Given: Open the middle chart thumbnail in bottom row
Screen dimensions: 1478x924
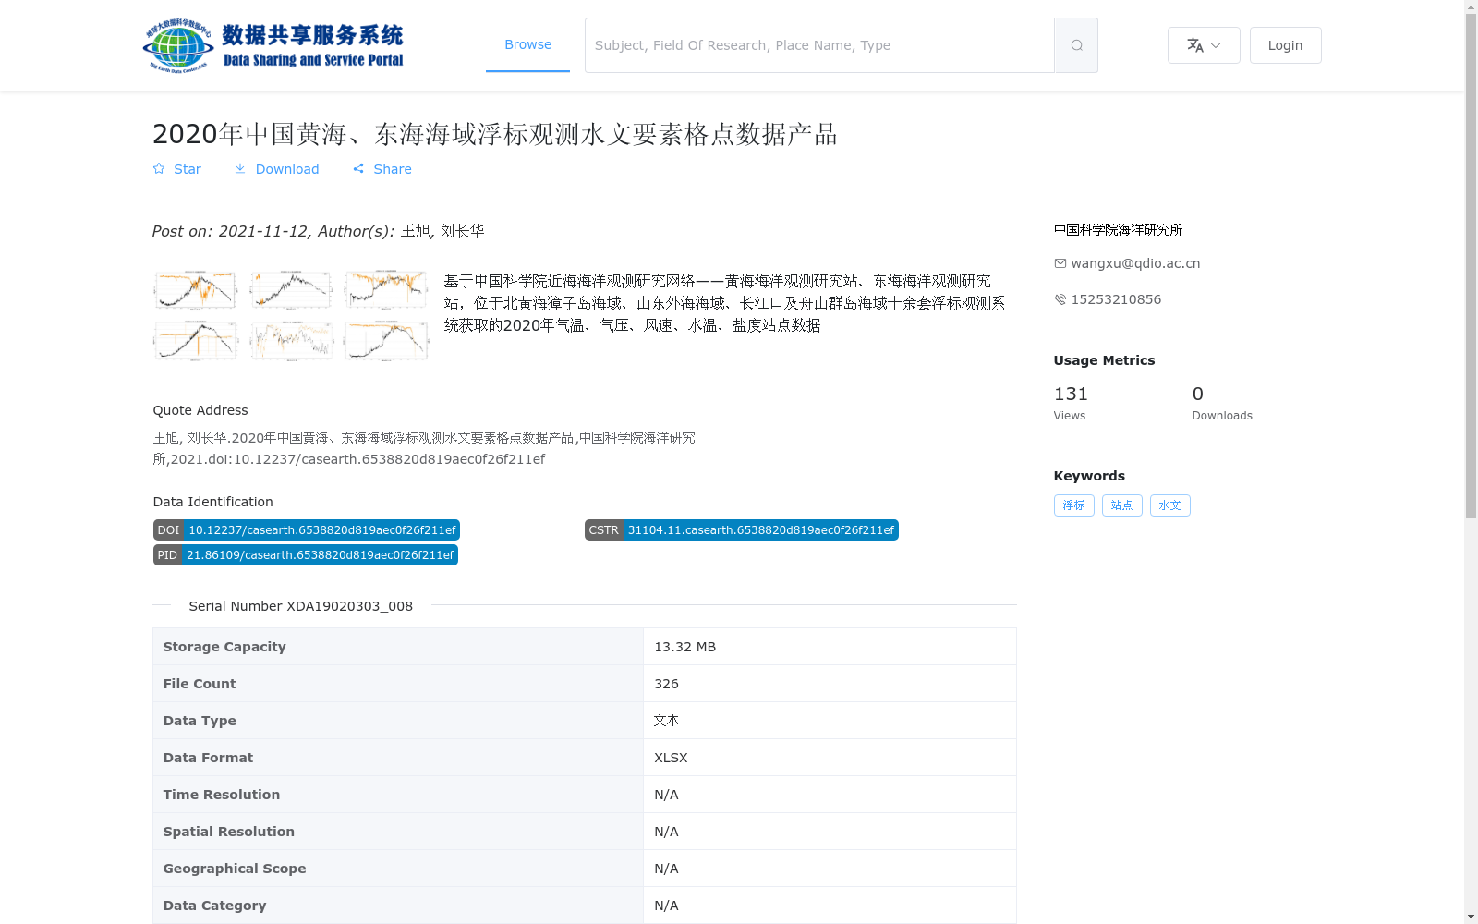Looking at the screenshot, I should click(291, 341).
